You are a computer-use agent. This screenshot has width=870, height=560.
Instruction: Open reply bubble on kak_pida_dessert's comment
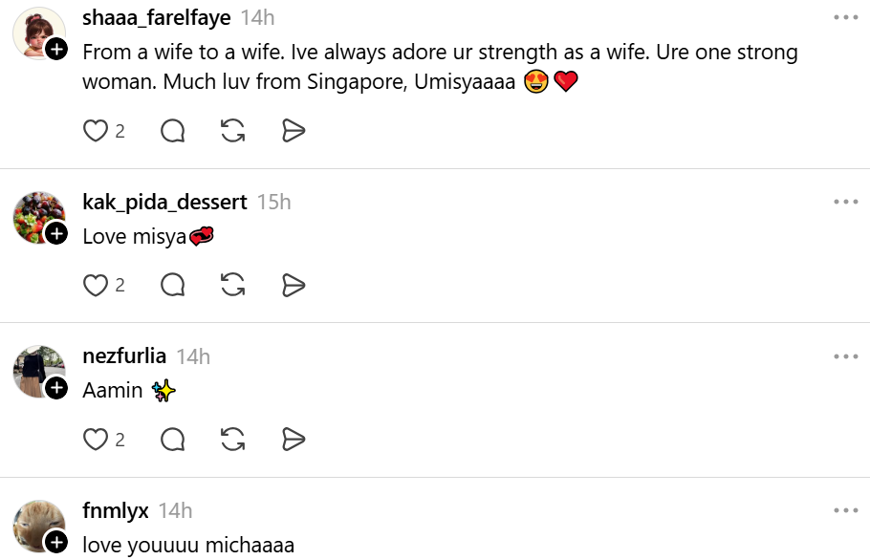(x=172, y=286)
